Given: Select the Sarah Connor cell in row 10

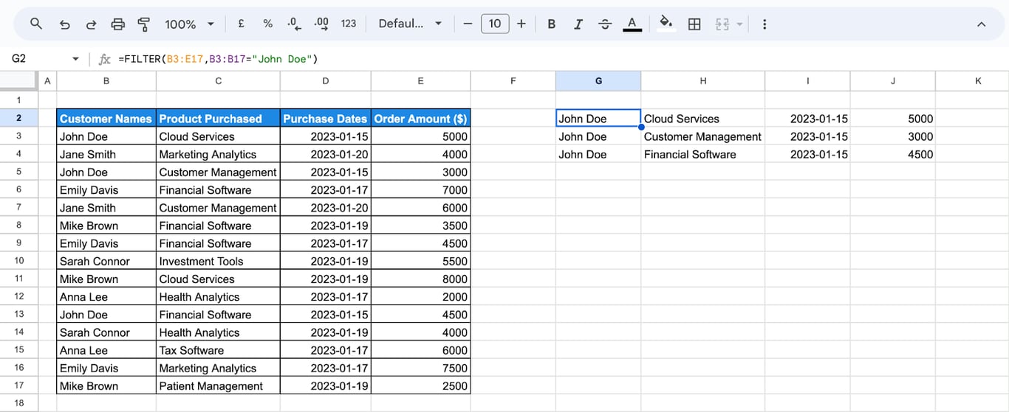Looking at the screenshot, I should pos(106,261).
